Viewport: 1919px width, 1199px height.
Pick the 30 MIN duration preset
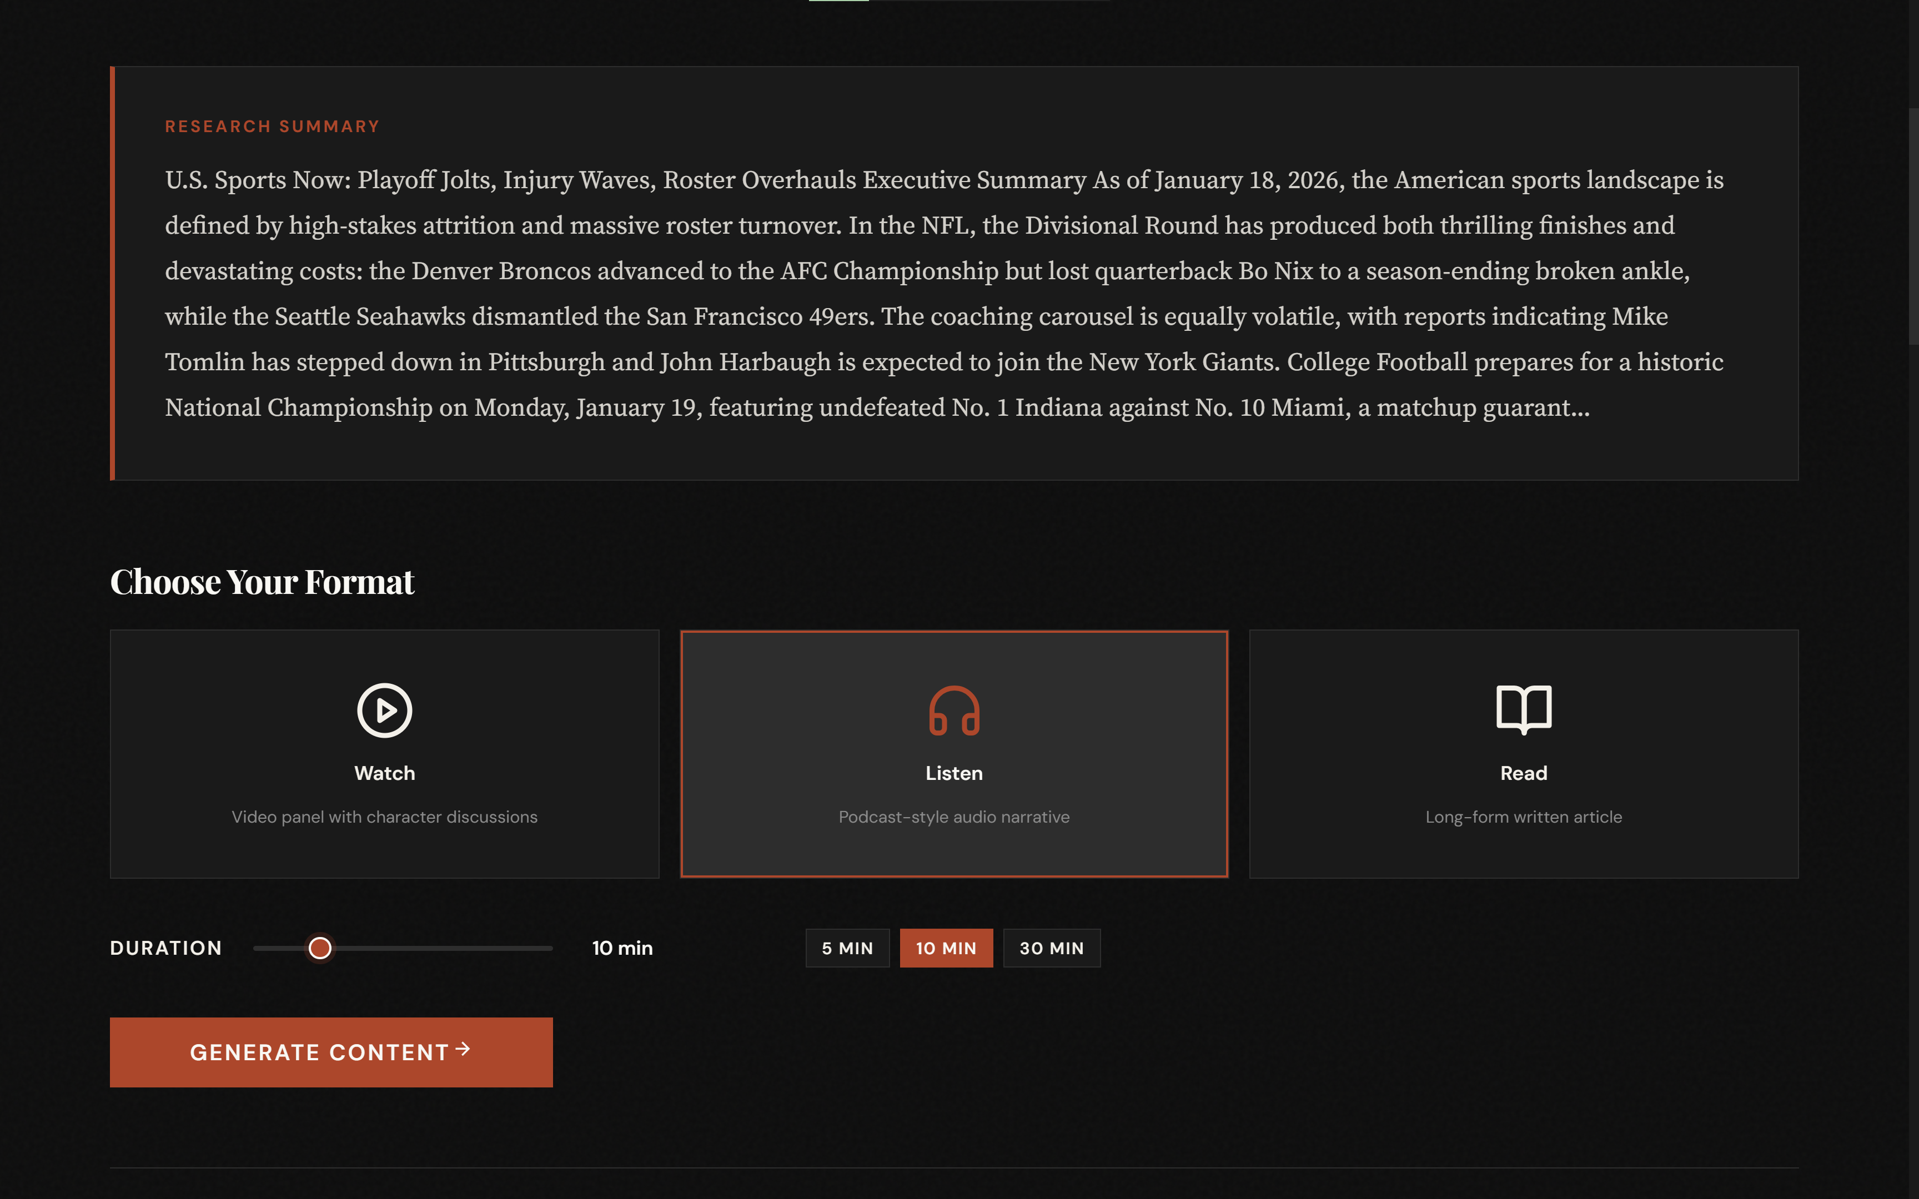(x=1052, y=948)
